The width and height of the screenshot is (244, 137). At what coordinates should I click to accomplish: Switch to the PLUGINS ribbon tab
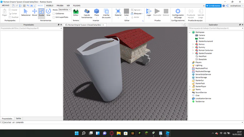(77, 6)
